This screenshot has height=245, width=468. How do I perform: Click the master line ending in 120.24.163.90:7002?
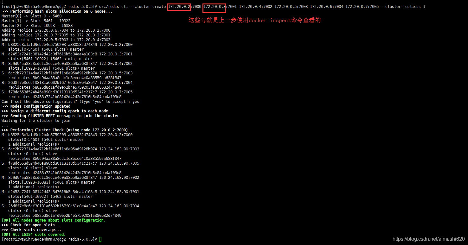(x=70, y=178)
